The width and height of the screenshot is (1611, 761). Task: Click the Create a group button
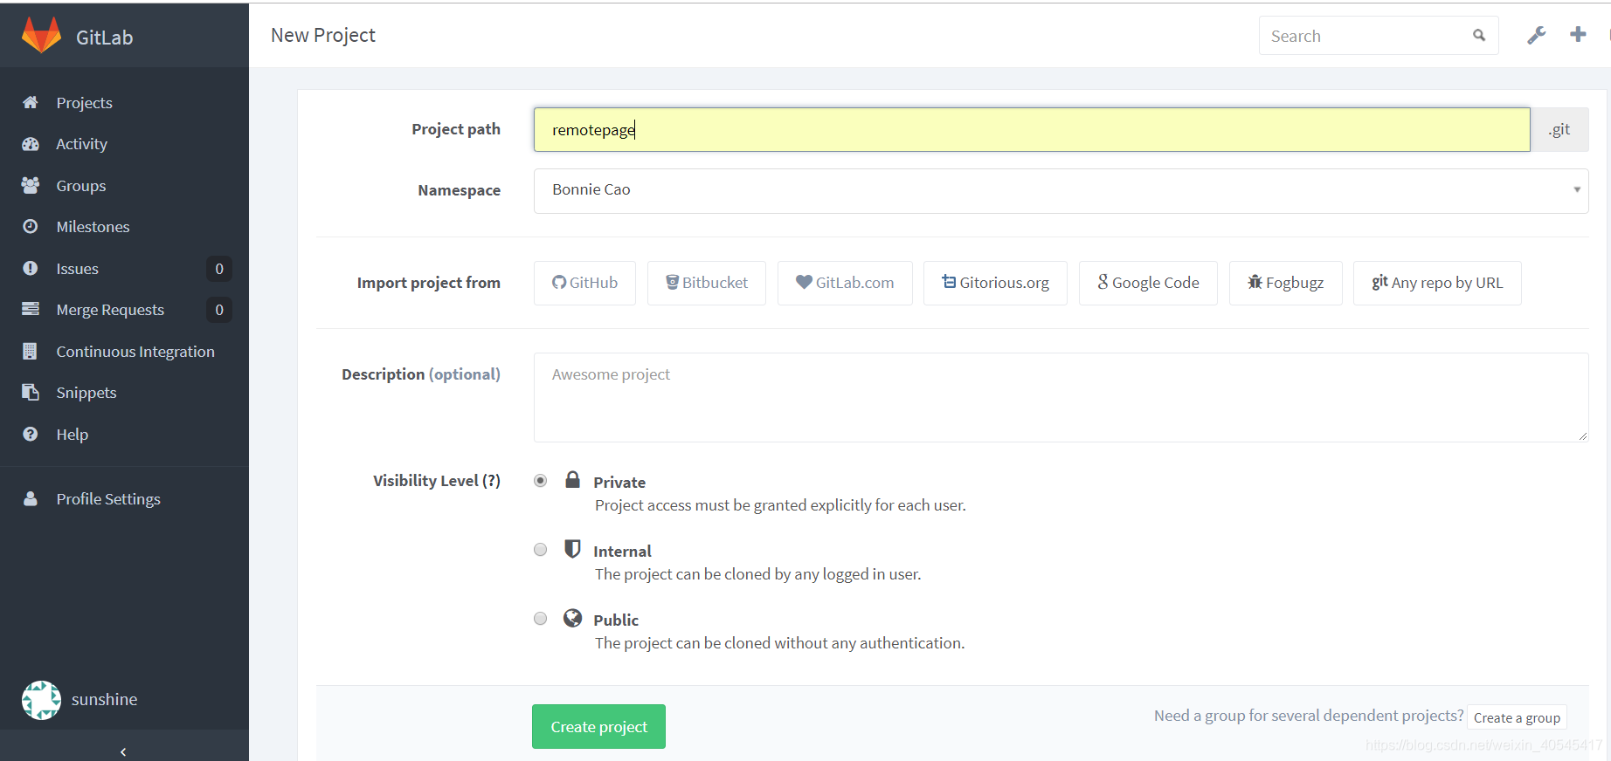tap(1517, 717)
